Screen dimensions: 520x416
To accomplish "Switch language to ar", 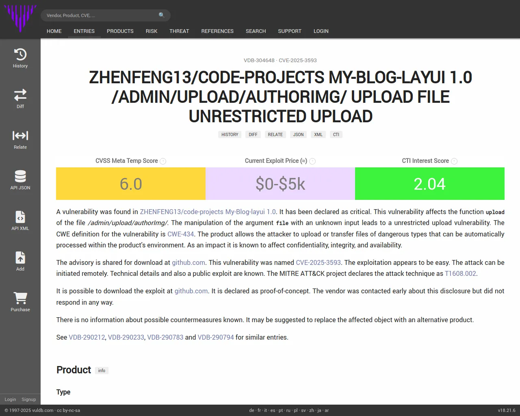I will [327, 410].
